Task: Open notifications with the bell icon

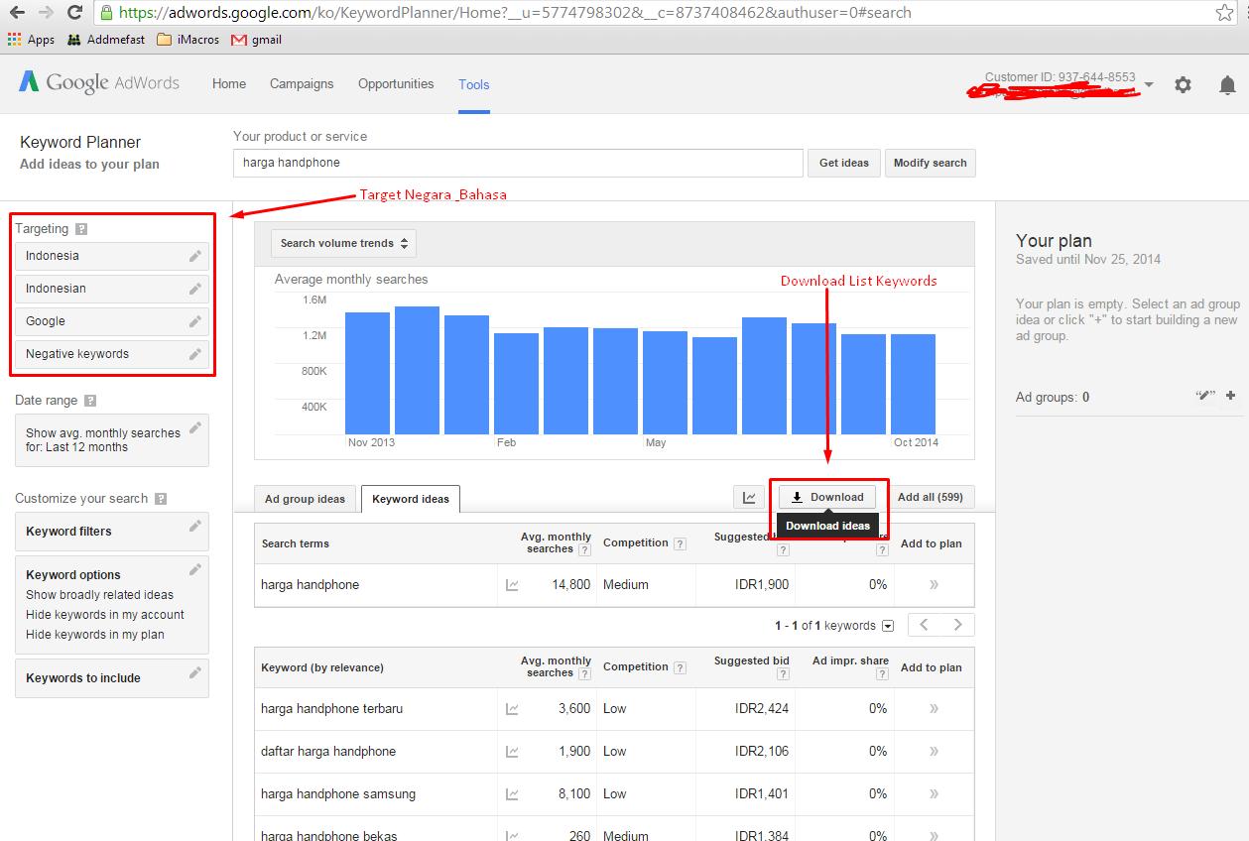Action: click(1227, 85)
